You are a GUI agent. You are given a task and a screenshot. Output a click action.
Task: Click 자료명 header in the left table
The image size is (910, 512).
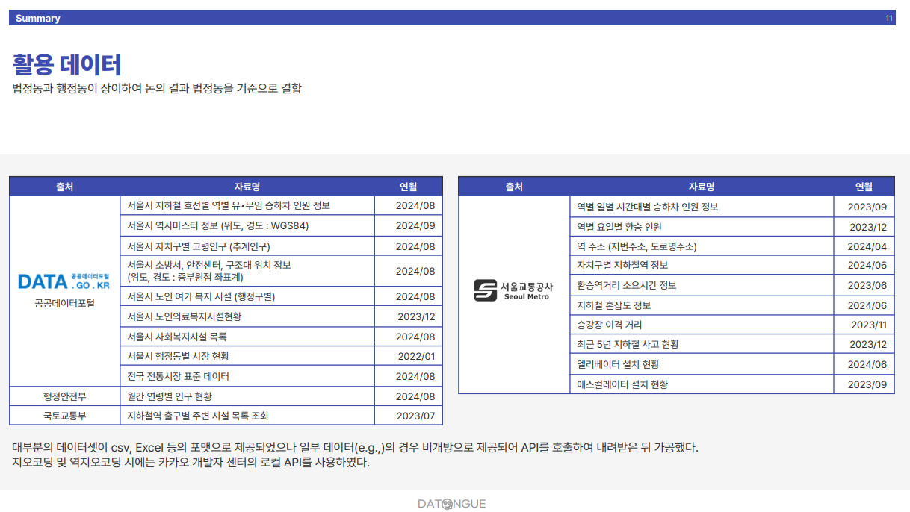tap(247, 187)
